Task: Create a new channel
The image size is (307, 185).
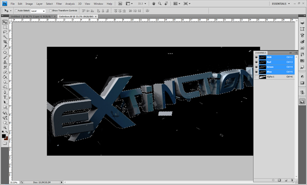Action: pos(286,180)
